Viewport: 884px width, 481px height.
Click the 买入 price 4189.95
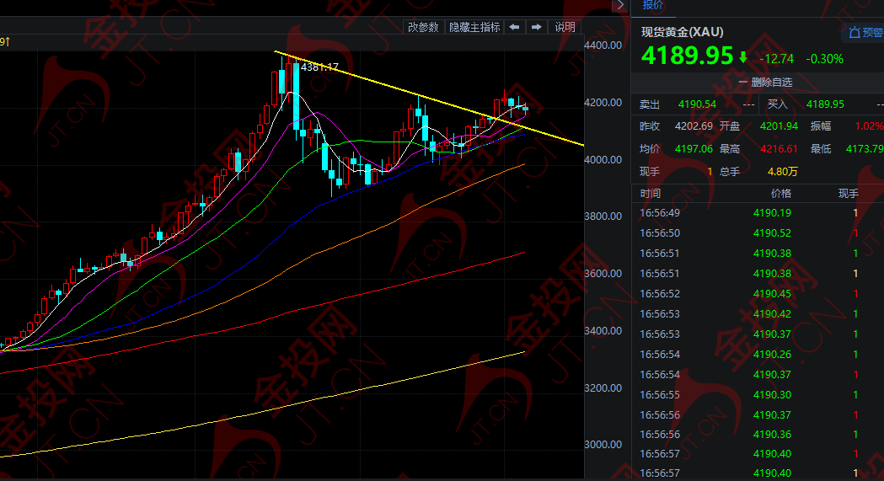[x=825, y=104]
